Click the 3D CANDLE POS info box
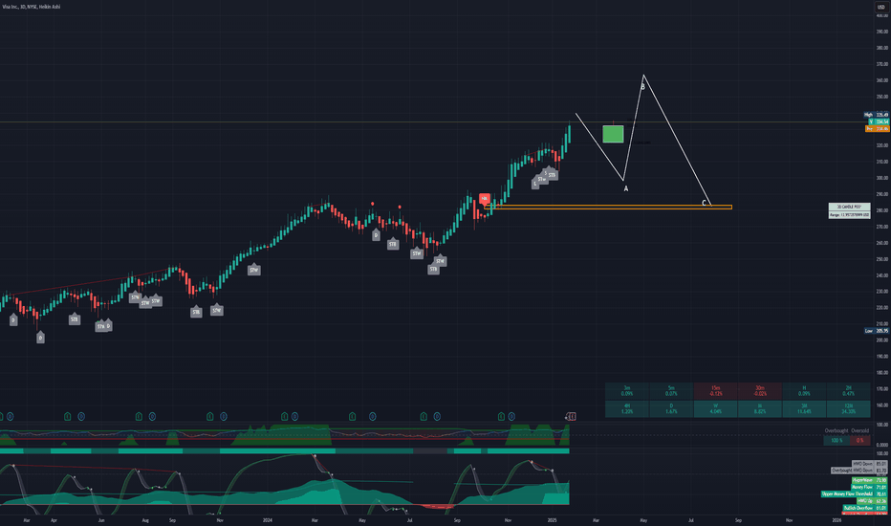891x526 pixels. pos(849,207)
